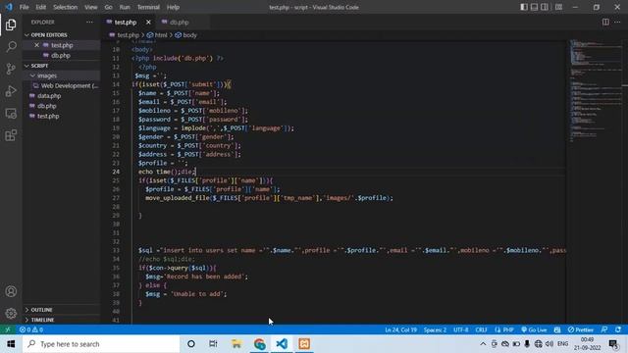Viewport: 628px width, 353px height.
Task: Open the Edit menu
Action: [41, 7]
